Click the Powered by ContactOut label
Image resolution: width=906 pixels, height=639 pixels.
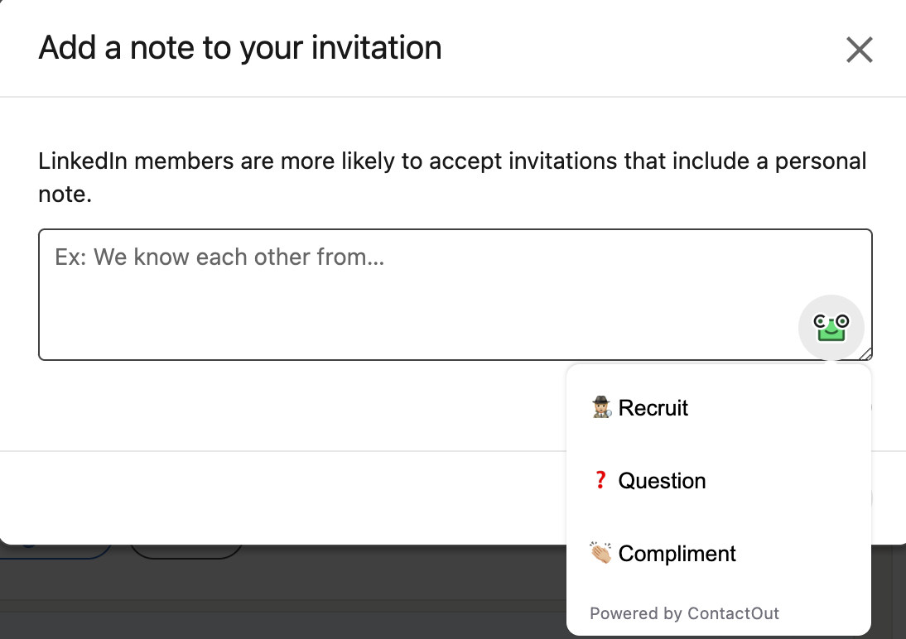684,613
